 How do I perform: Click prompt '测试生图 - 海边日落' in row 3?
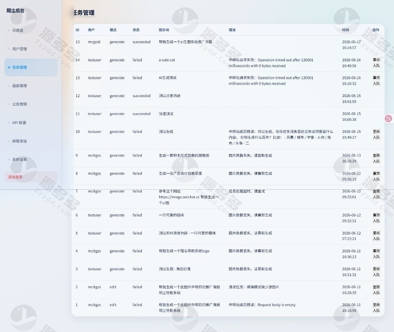[174, 269]
